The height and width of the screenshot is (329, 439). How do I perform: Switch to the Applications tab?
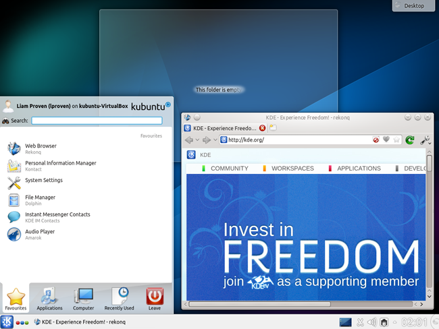[x=49, y=299]
